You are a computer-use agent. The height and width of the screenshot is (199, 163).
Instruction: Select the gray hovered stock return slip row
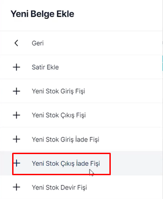(x=81, y=163)
